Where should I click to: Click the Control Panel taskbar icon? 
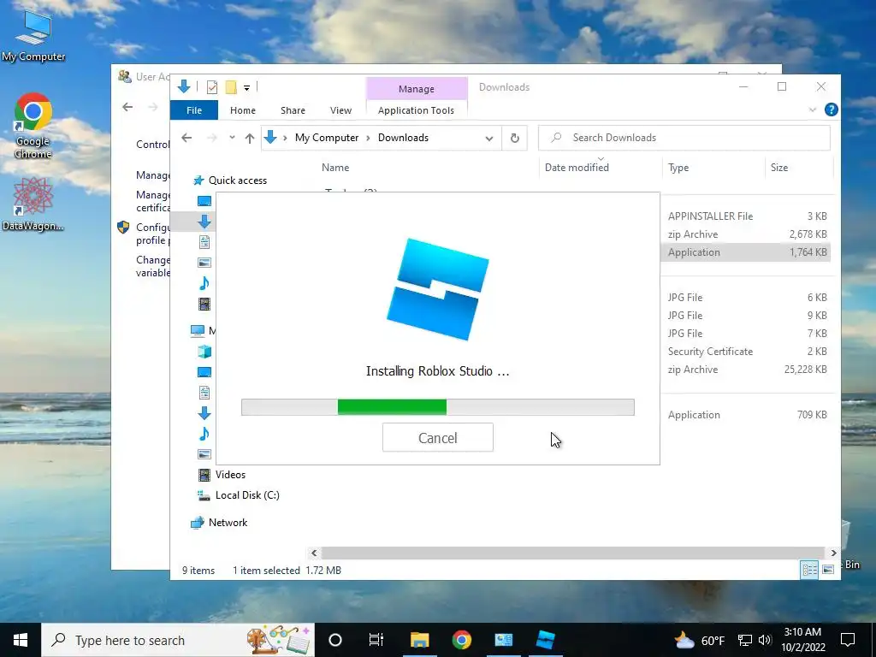pyautogui.click(x=503, y=640)
